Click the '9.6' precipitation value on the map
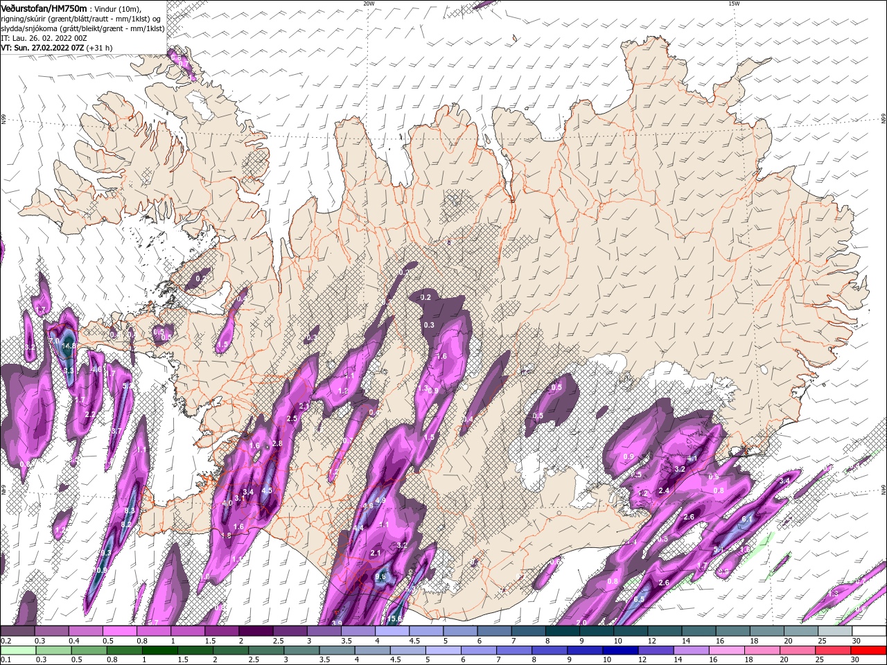 [x=380, y=576]
